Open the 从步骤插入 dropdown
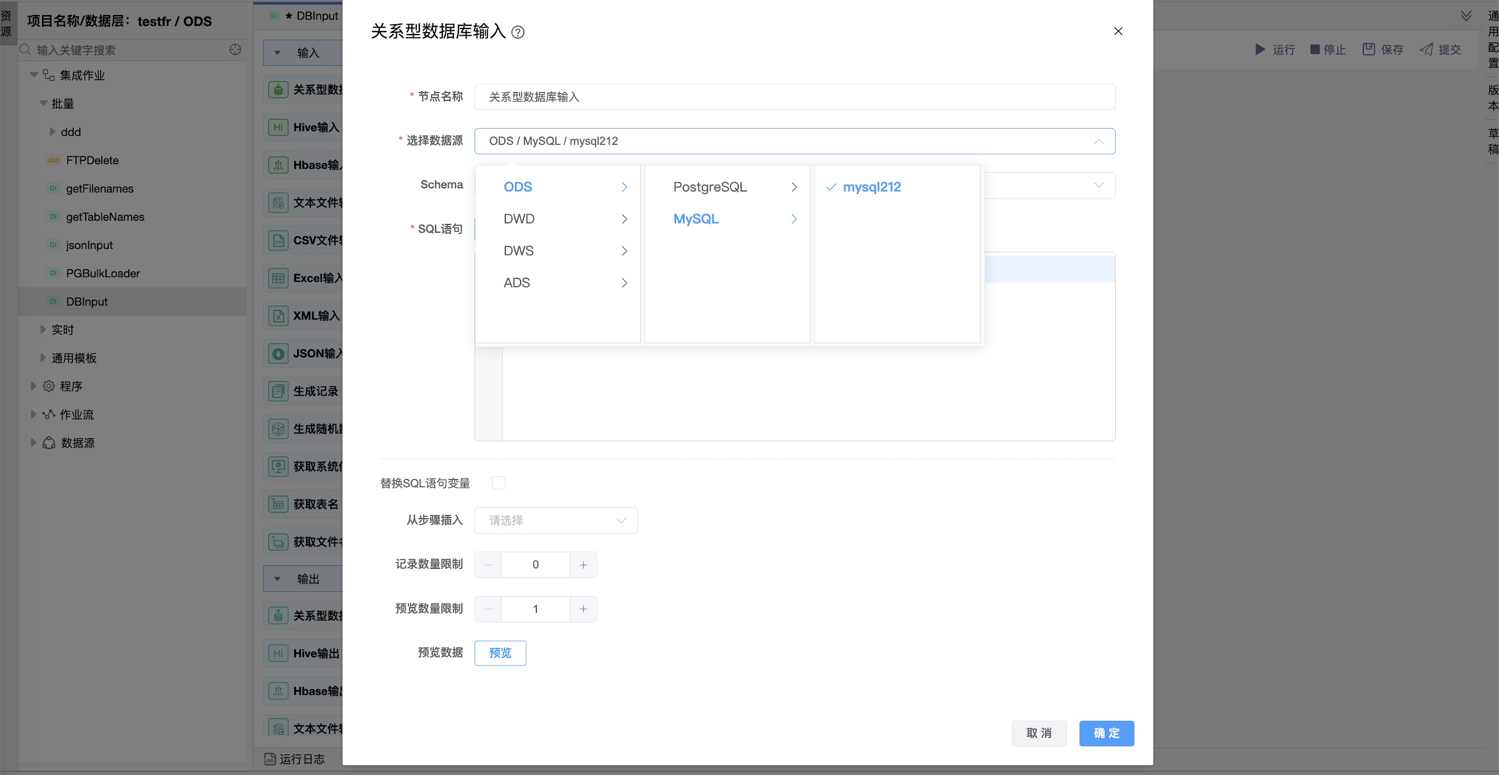Screen dimensions: 1499x775 (x=555, y=520)
